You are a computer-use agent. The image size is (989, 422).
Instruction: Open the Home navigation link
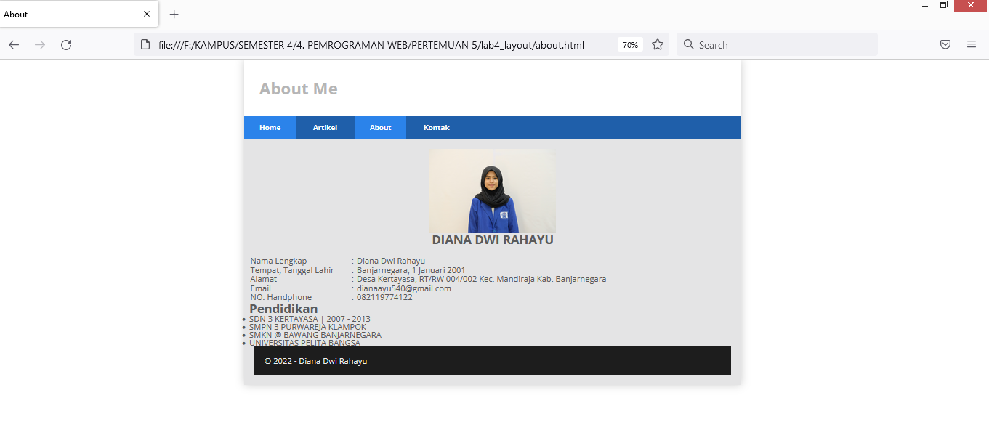point(270,128)
